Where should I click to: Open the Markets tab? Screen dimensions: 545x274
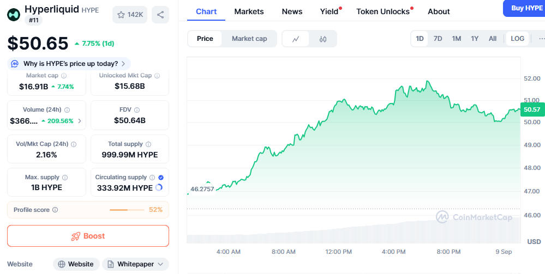tap(249, 11)
